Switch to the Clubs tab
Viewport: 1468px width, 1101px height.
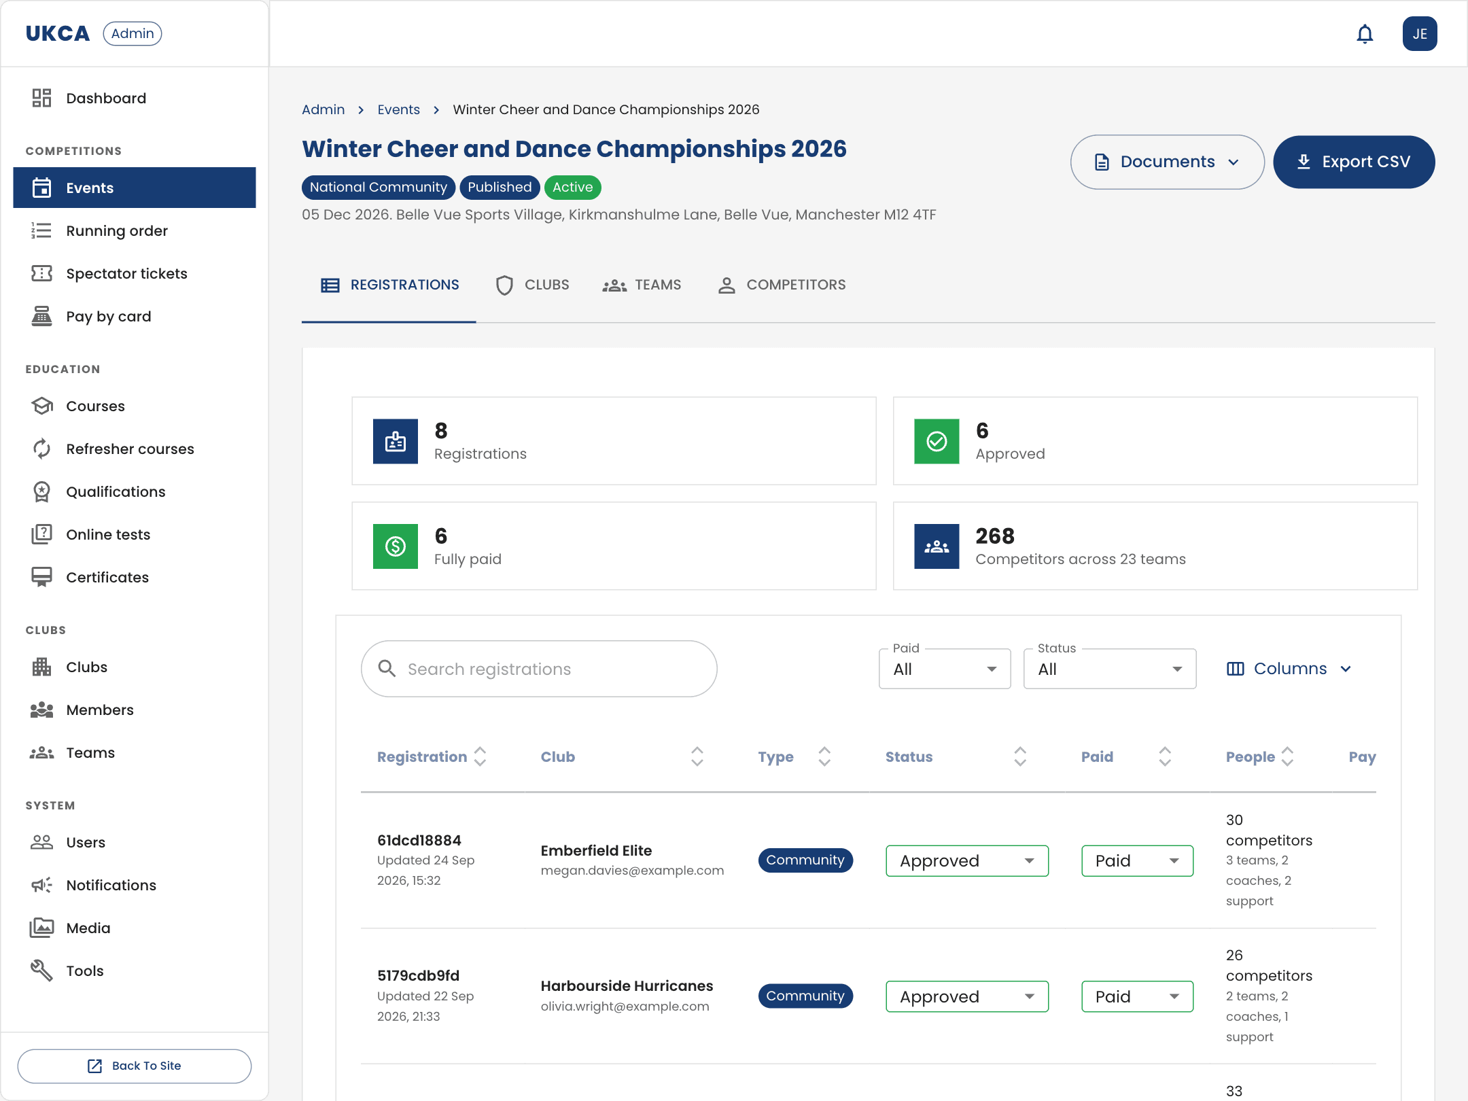(x=533, y=285)
